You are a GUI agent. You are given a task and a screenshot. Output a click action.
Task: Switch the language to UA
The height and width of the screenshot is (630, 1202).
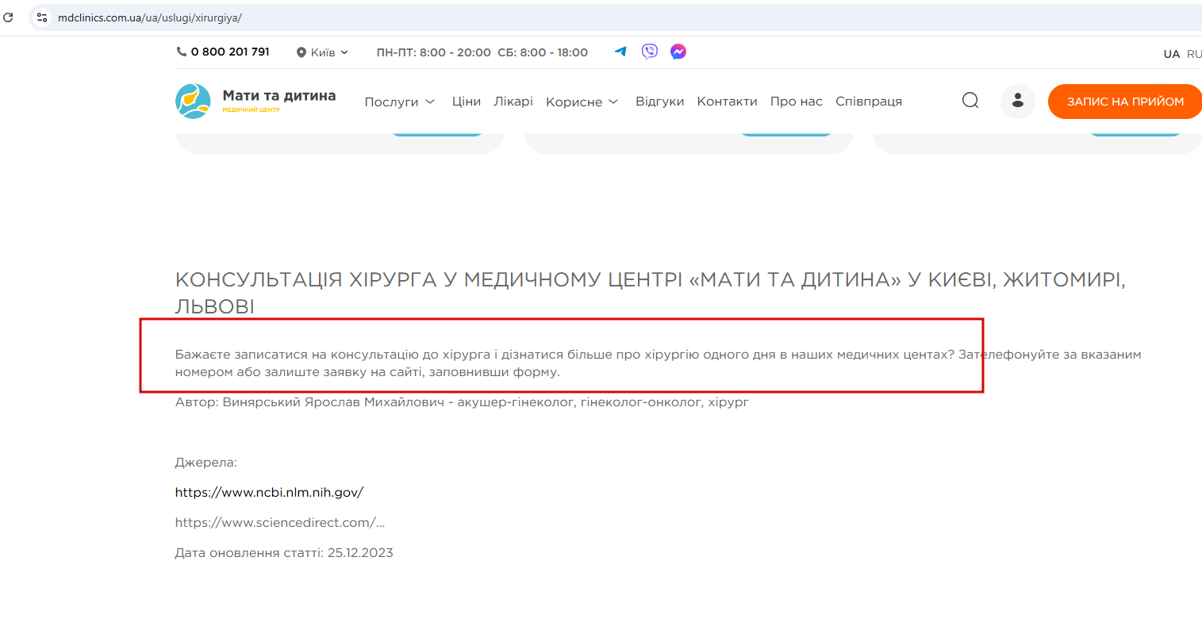coord(1172,54)
